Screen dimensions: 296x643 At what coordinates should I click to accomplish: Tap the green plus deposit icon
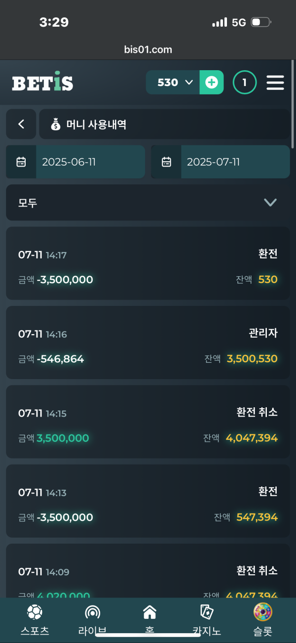coord(211,83)
